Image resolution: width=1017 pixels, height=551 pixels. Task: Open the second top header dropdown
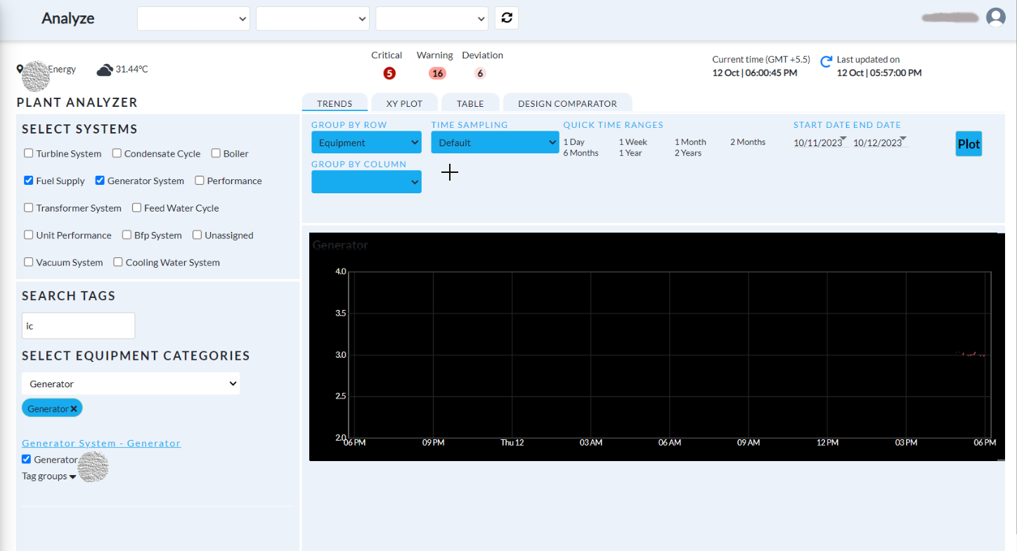[x=313, y=18]
